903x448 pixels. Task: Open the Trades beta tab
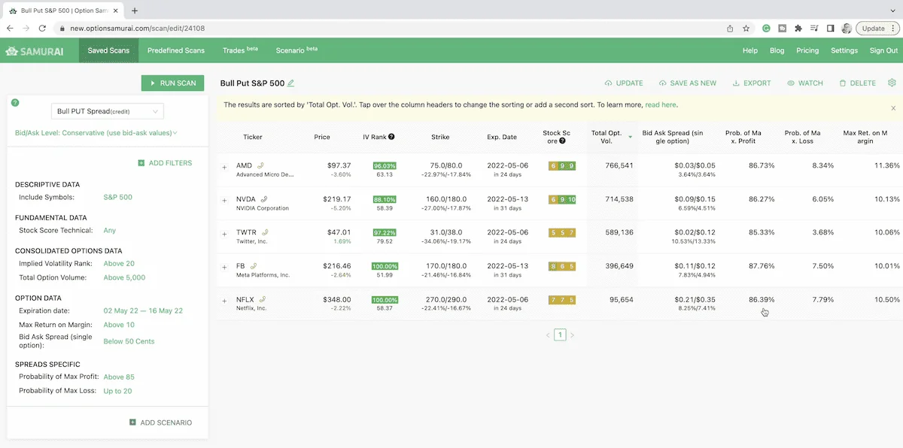coord(240,51)
